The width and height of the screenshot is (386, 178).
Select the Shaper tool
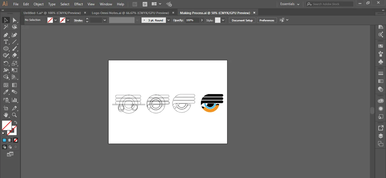(6, 56)
